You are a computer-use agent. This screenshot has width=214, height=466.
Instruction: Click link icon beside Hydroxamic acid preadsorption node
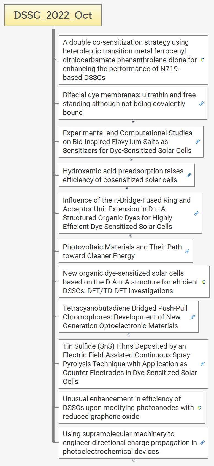coord(189,175)
